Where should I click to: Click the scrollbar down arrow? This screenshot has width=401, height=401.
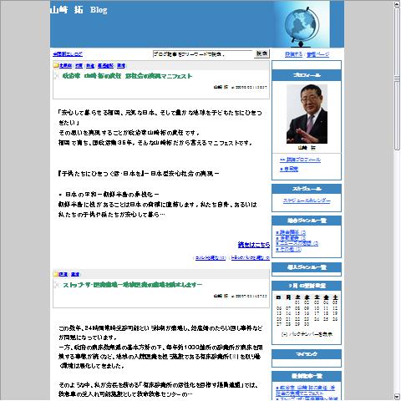pyautogui.click(x=397, y=397)
